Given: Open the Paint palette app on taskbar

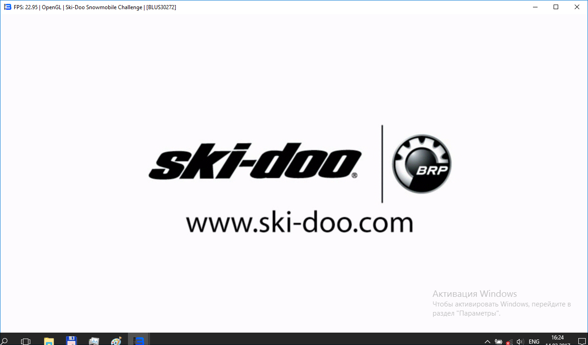Looking at the screenshot, I should pyautogui.click(x=116, y=341).
